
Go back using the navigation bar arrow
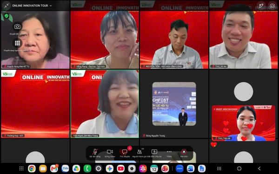point(259,168)
